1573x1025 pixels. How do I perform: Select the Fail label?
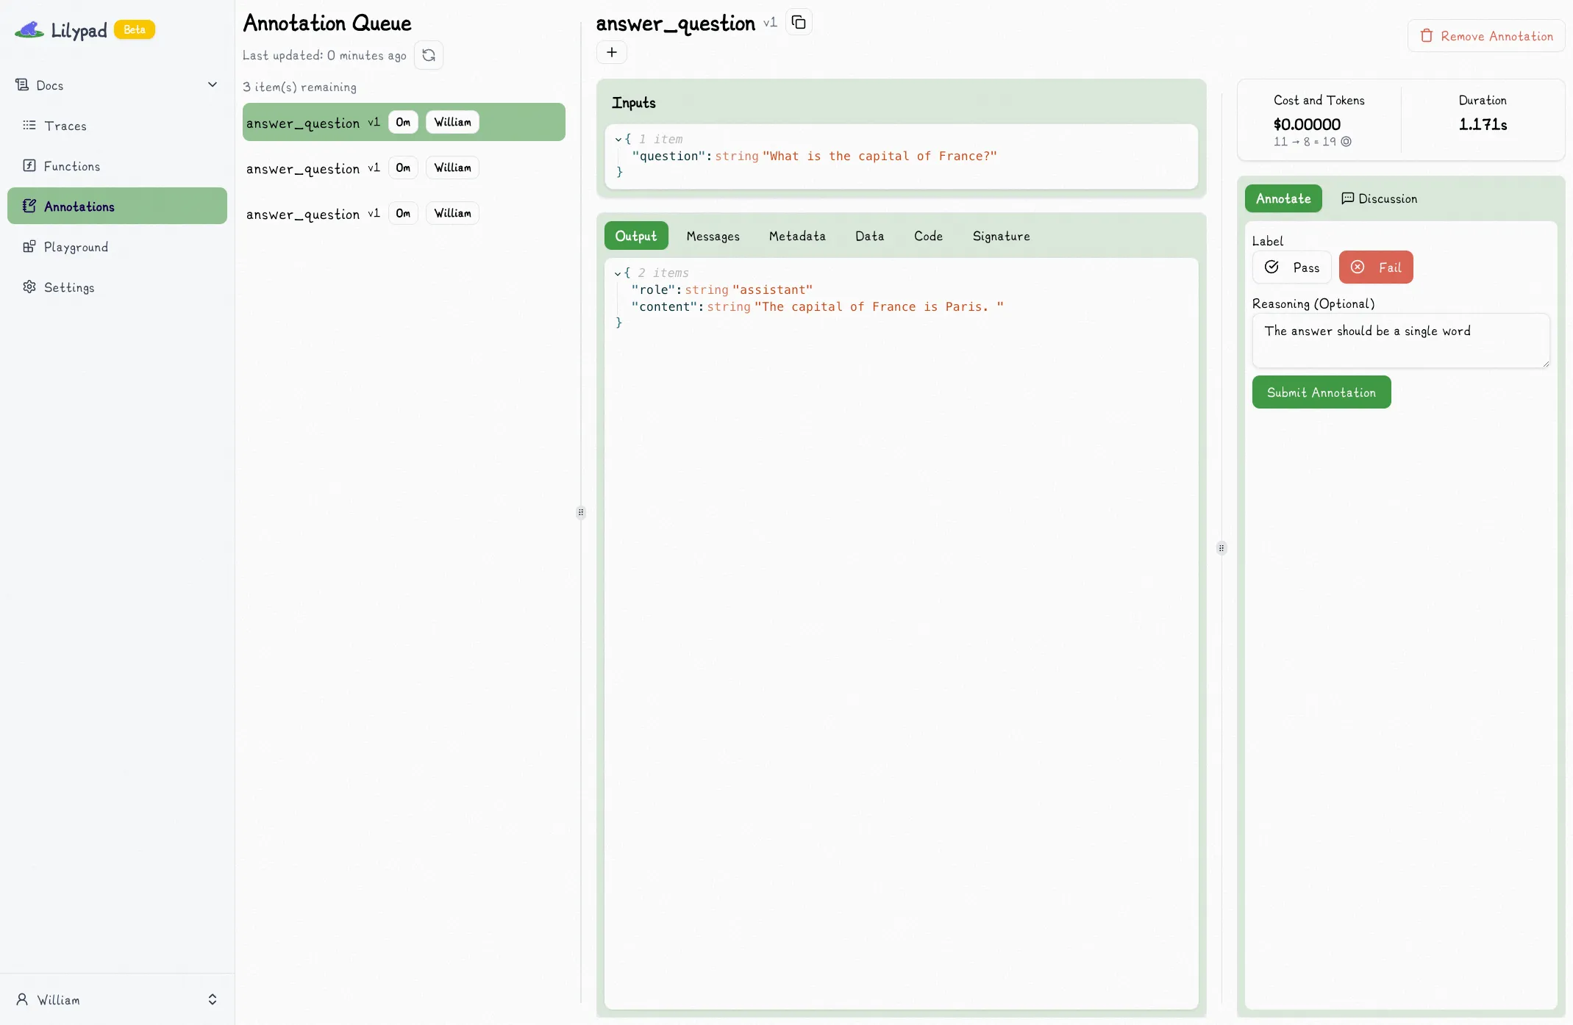[1376, 267]
